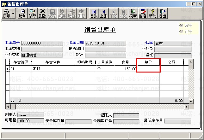The height and width of the screenshot is (140, 204).
Task: Go to next record with 下张
Action: (x=114, y=14)
